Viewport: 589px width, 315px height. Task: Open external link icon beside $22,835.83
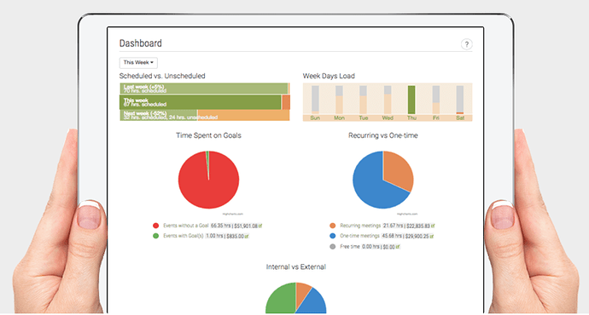(x=433, y=226)
